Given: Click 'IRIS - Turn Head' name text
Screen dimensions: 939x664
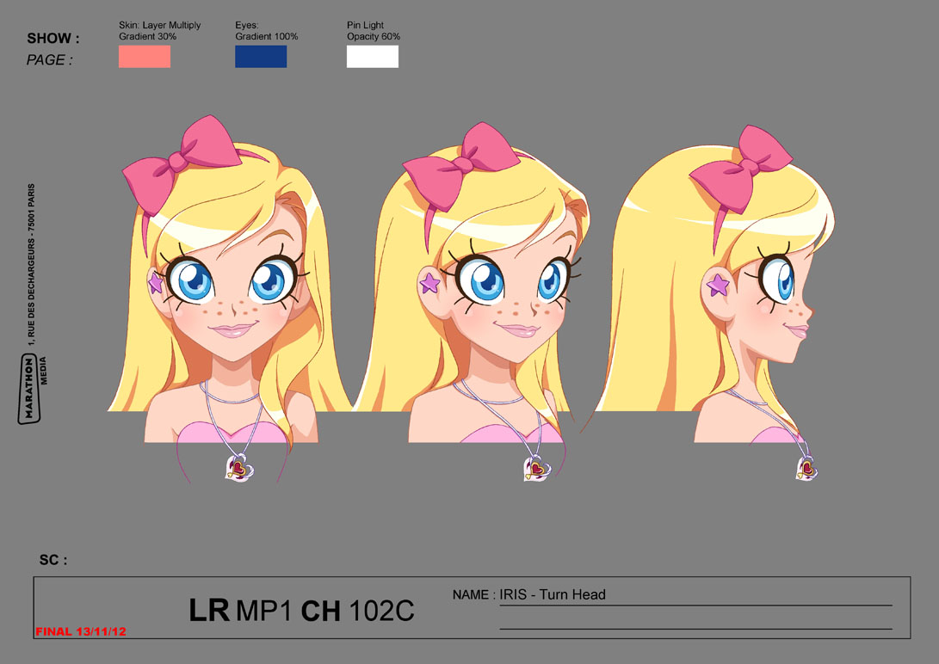Looking at the screenshot, I should click(x=553, y=594).
